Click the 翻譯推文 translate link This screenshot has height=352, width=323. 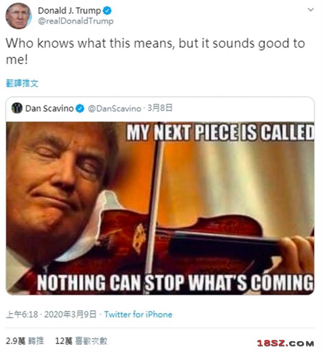[22, 83]
